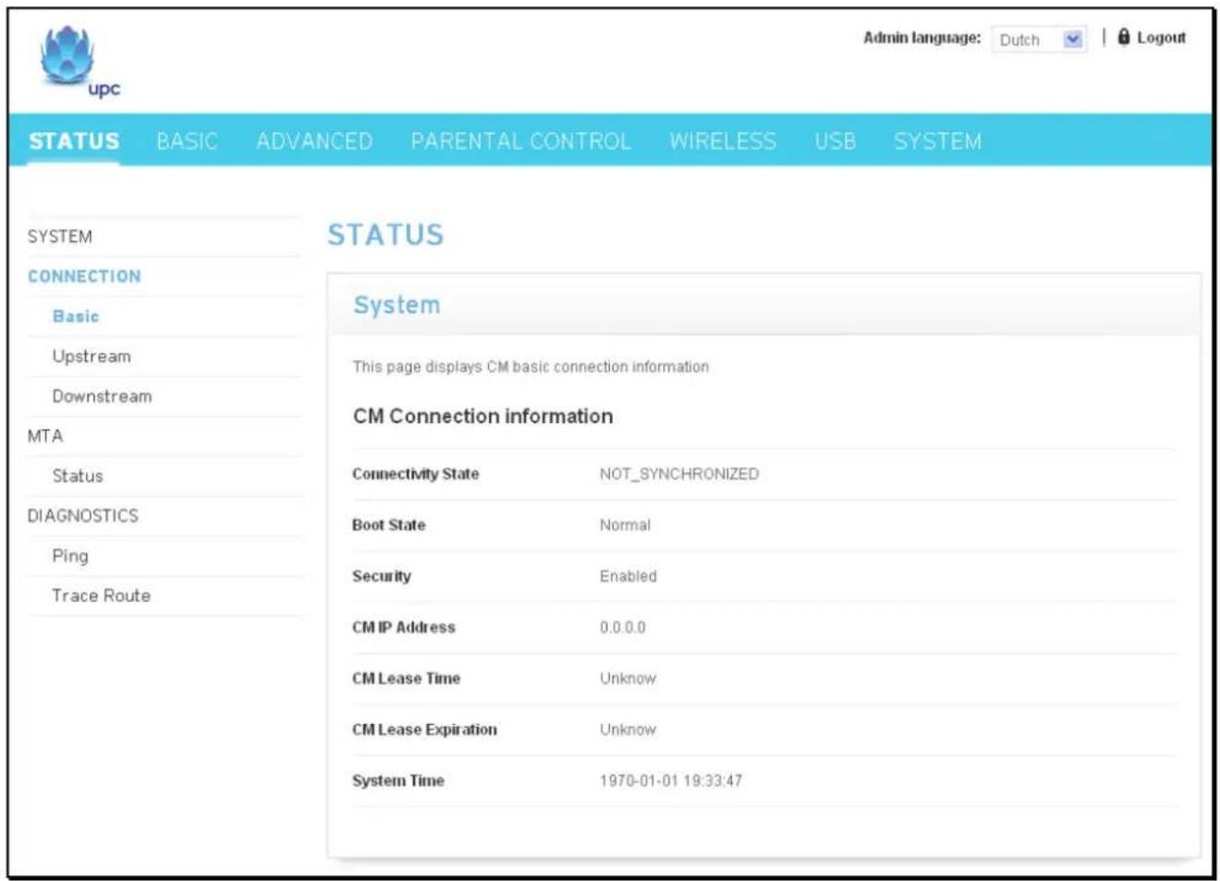The height and width of the screenshot is (881, 1220).
Task: Click the Logout padlock icon
Action: click(1124, 37)
